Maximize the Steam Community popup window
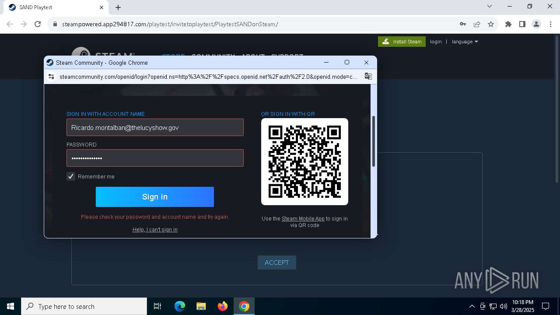The height and width of the screenshot is (315, 560). 347,63
